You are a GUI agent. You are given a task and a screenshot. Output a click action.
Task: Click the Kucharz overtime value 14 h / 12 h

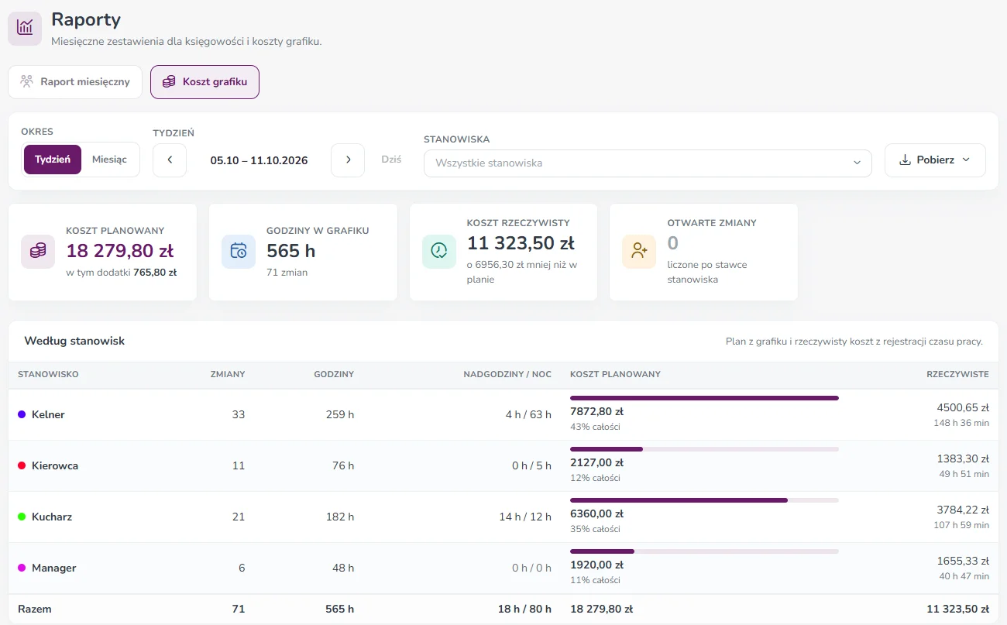pyautogui.click(x=525, y=517)
